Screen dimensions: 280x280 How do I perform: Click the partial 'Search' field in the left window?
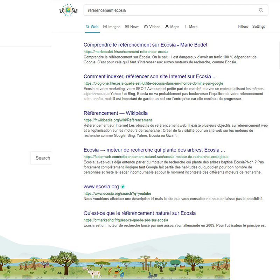click(41, 158)
